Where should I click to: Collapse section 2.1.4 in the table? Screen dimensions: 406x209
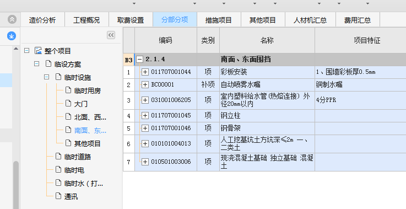pos(139,60)
